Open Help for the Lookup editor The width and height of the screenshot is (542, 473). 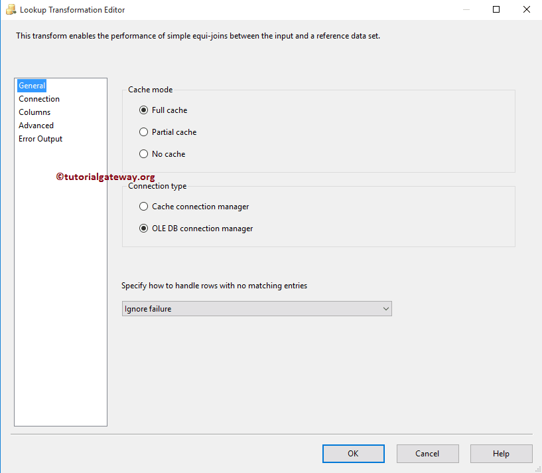click(x=501, y=453)
